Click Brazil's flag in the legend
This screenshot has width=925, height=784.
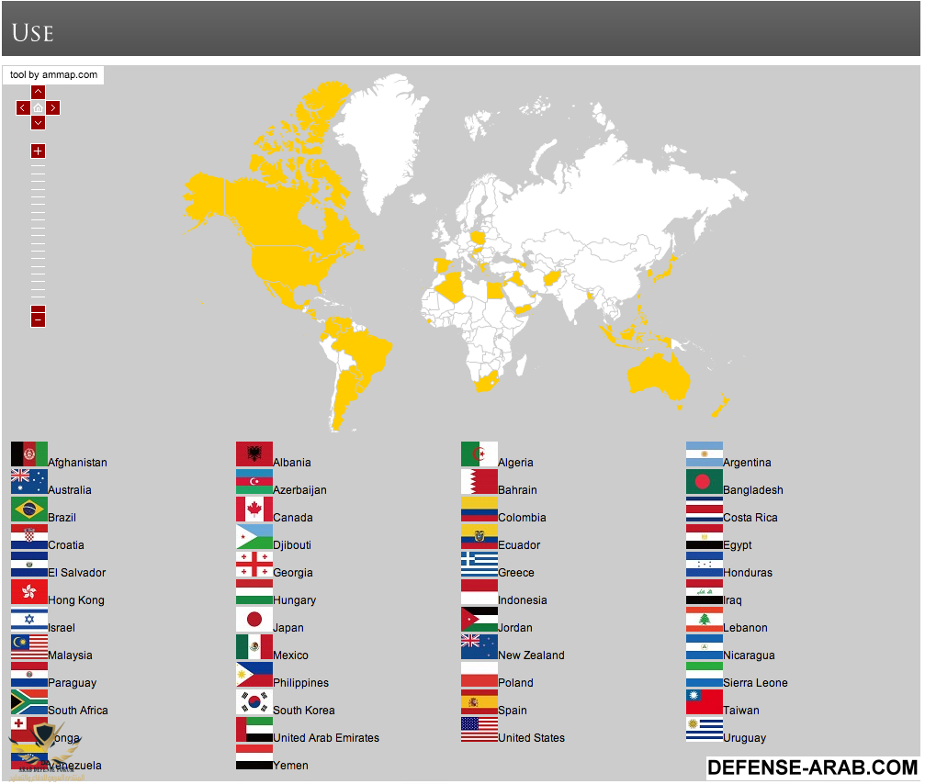pos(28,510)
